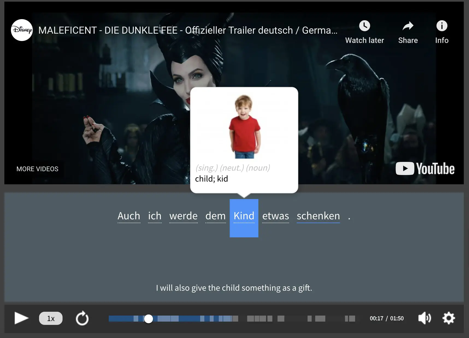Show definition for "etwas"
Screen dimensions: 469x338
275,216
